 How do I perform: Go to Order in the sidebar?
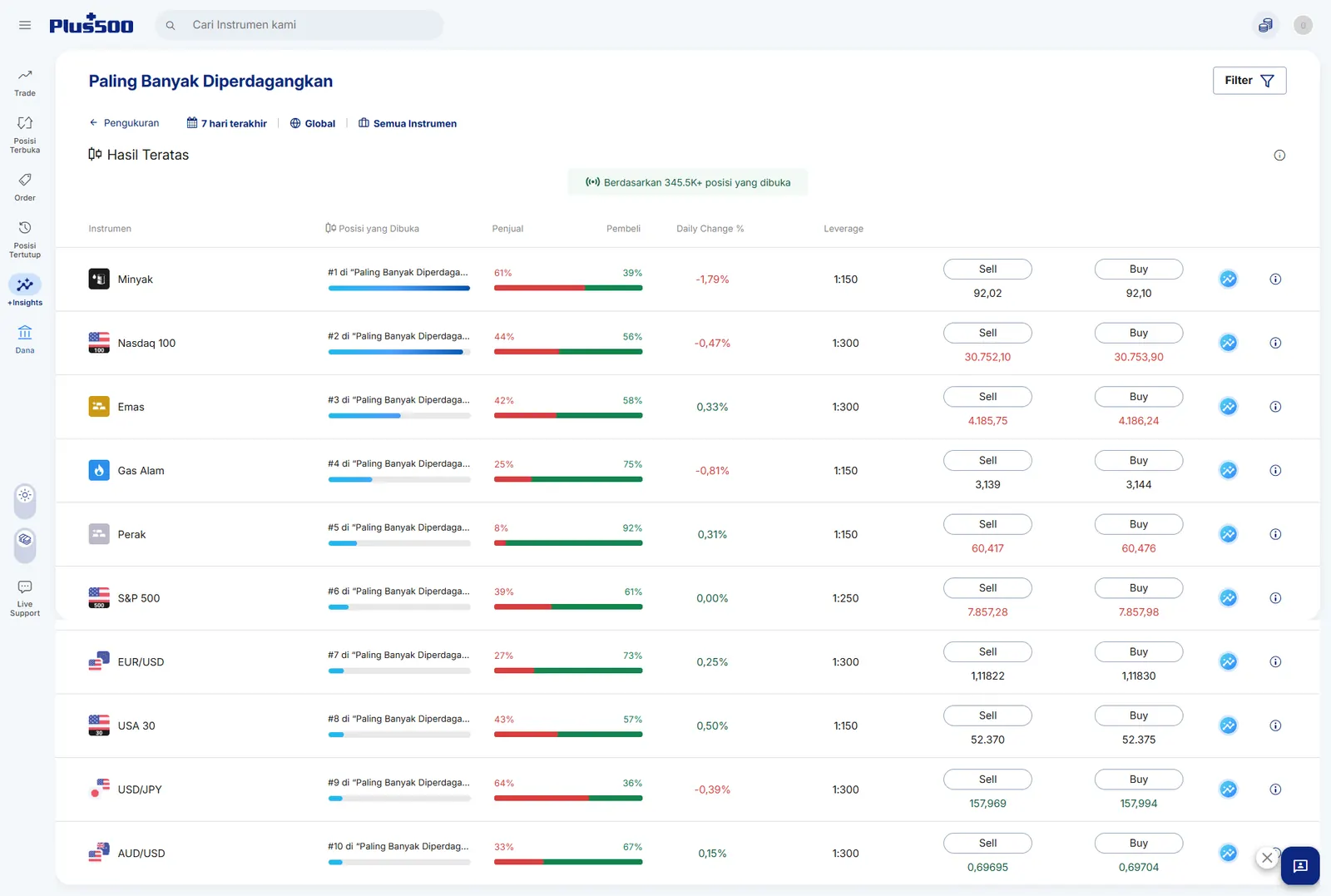pos(25,187)
